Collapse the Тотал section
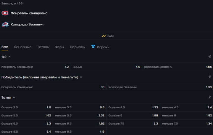 (14, 97)
